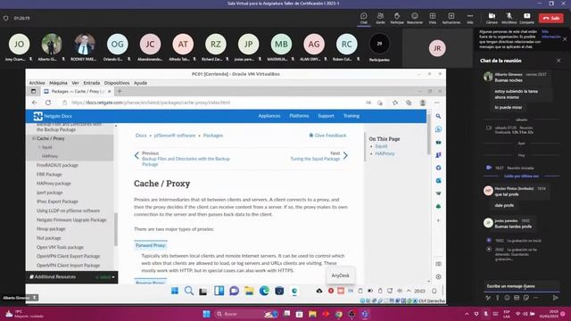Image resolution: width=571 pixels, height=321 pixels.
Task: Open the Support nav item
Action: (x=326, y=116)
